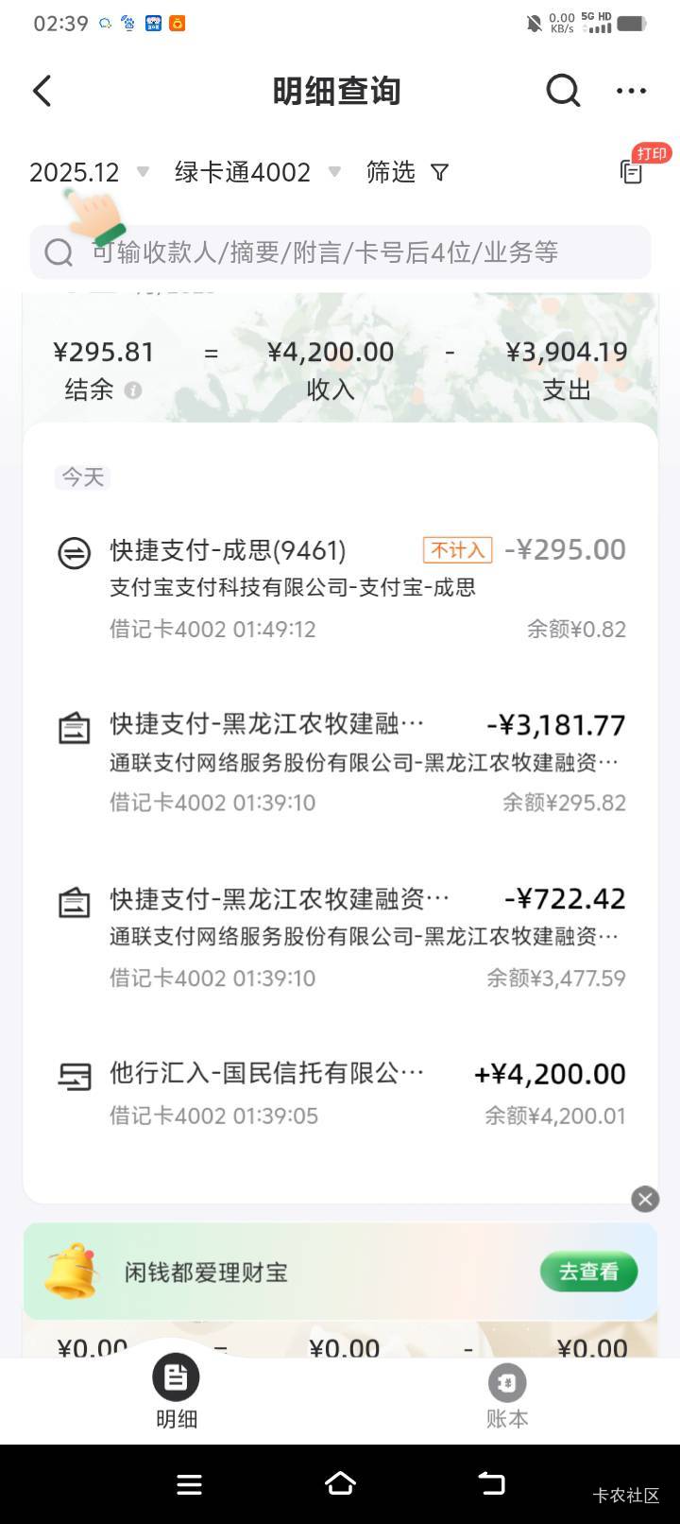Expand the 绿卡通4002 card dropdown
This screenshot has height=1524, width=680.
[257, 172]
